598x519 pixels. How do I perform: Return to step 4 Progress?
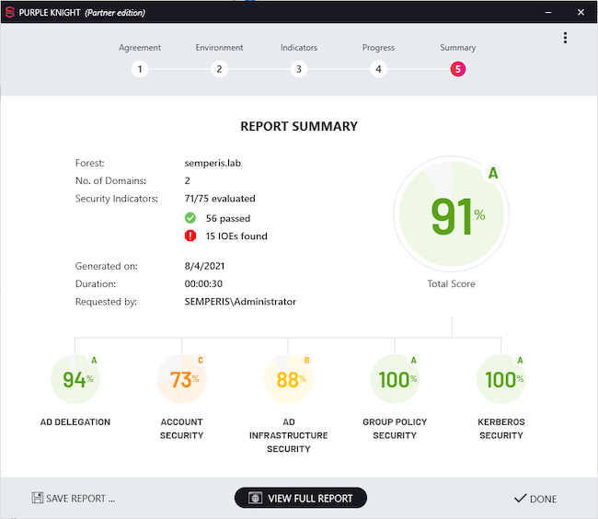point(378,69)
